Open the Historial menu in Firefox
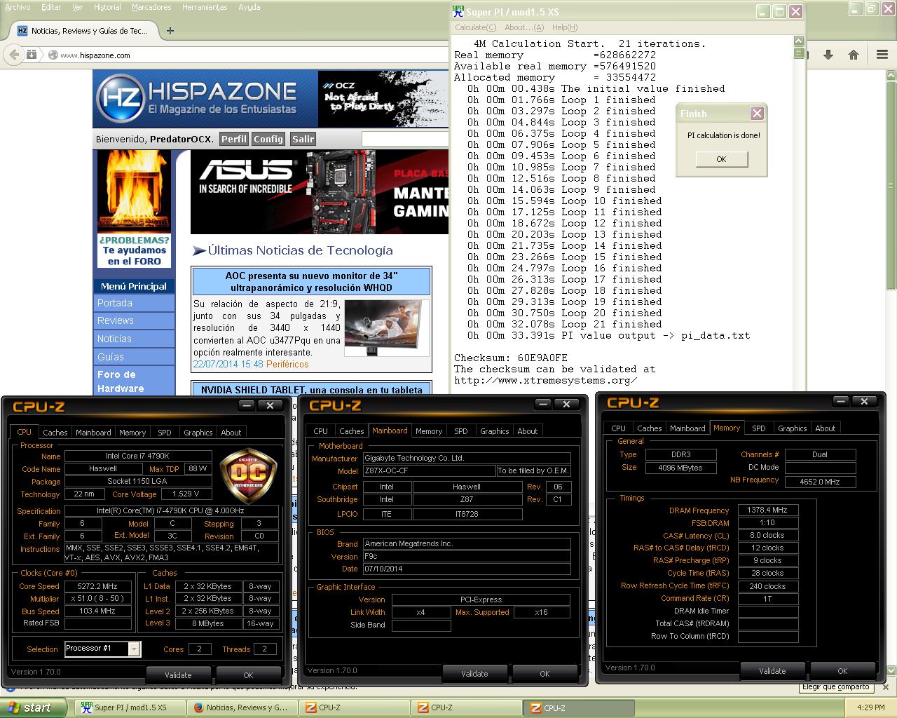 (x=107, y=7)
